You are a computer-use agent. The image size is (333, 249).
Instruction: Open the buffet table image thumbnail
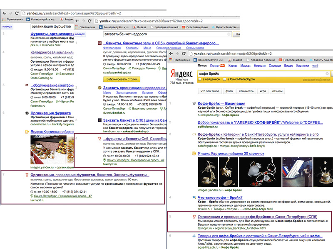(48, 150)
